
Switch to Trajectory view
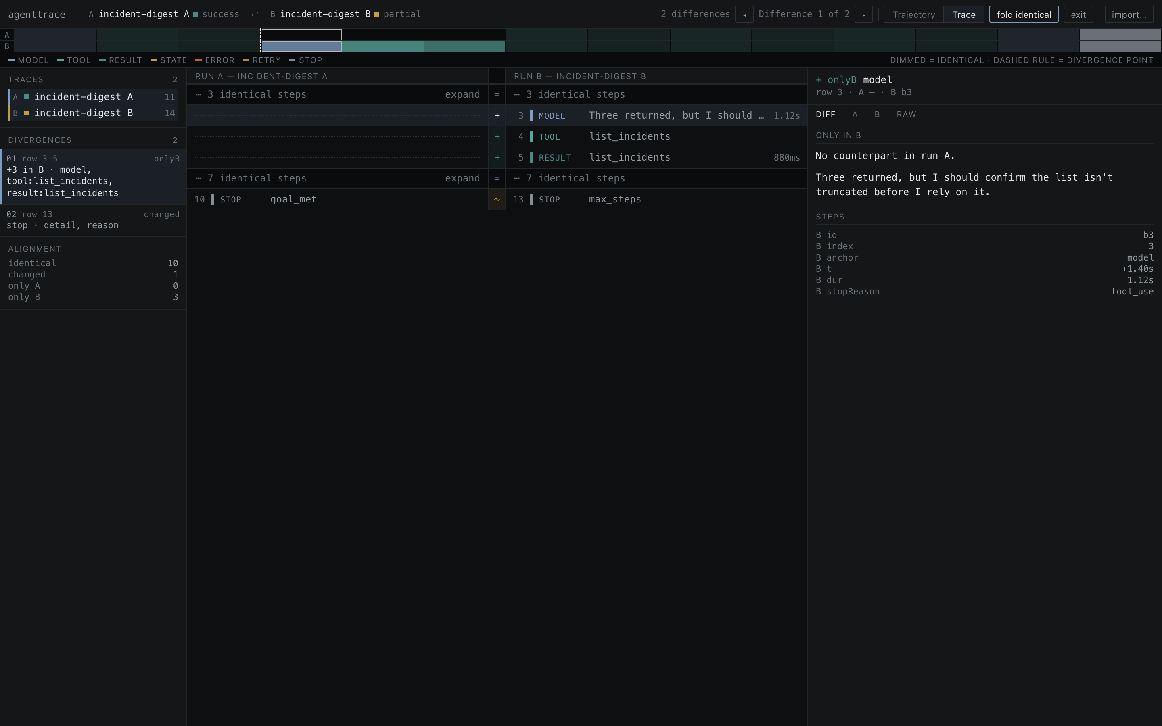[914, 15]
